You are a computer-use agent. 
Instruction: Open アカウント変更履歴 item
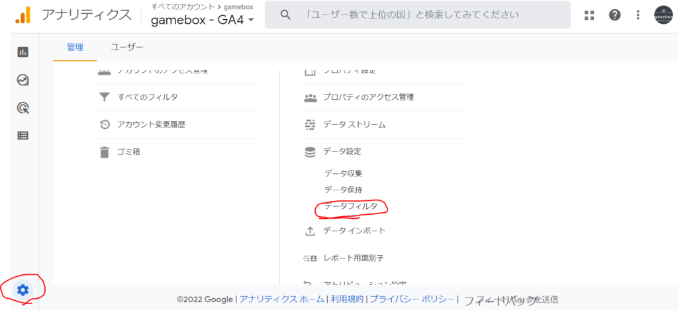coord(151,124)
